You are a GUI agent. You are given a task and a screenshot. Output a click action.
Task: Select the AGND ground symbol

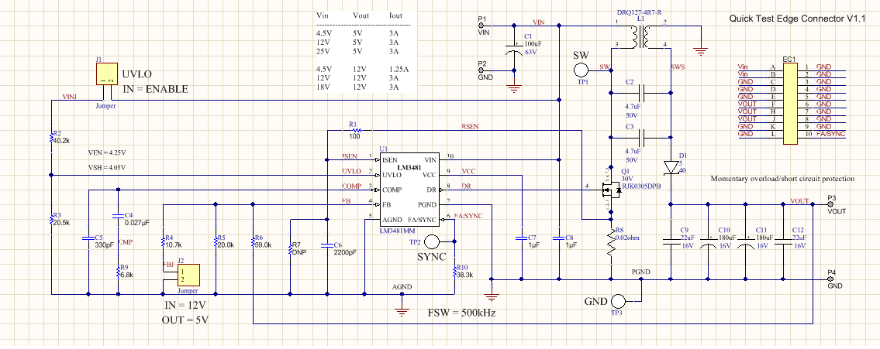point(401,310)
